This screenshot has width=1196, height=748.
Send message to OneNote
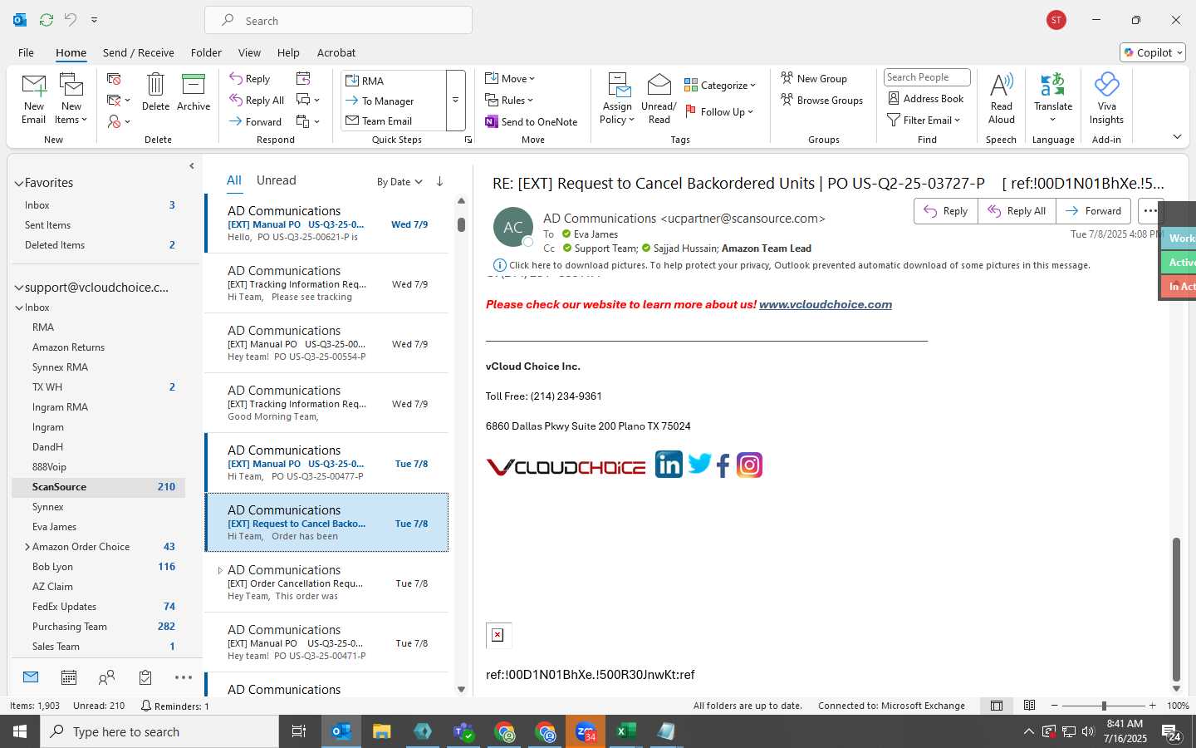[x=532, y=122]
